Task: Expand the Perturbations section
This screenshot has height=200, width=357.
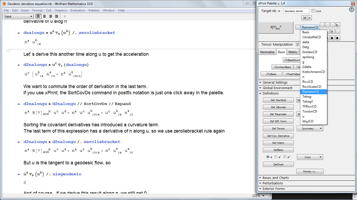Action: click(273, 183)
